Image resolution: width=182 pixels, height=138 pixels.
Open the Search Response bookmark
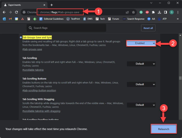pos(134,19)
